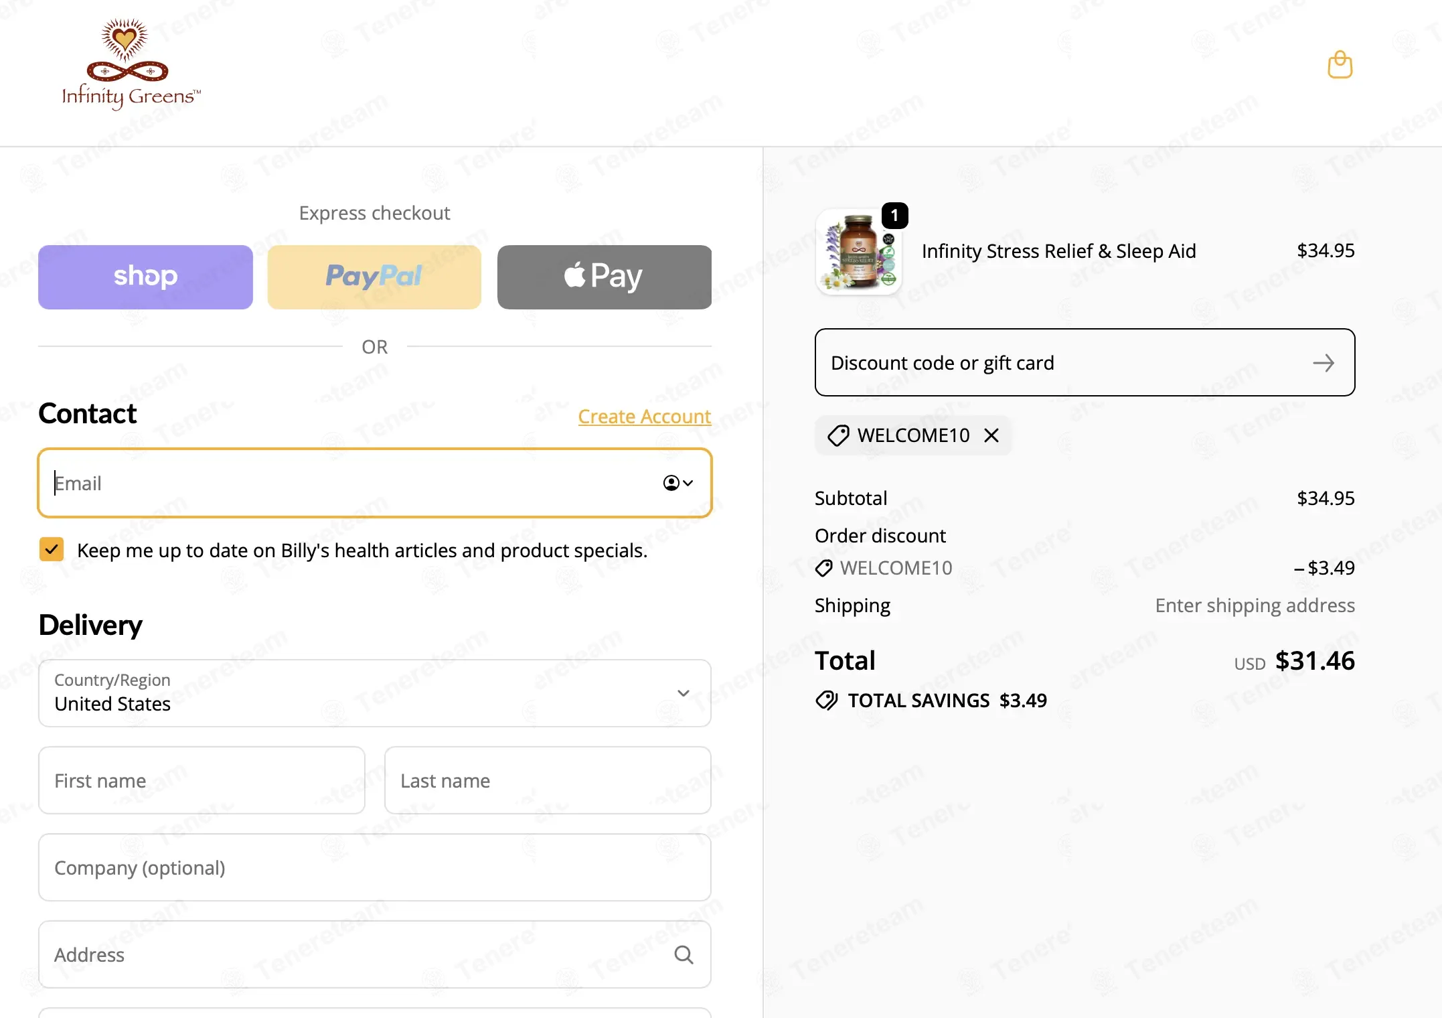Screen dimensions: 1442x1018
Task: Pay with Shop Pay express button
Action: 145,277
